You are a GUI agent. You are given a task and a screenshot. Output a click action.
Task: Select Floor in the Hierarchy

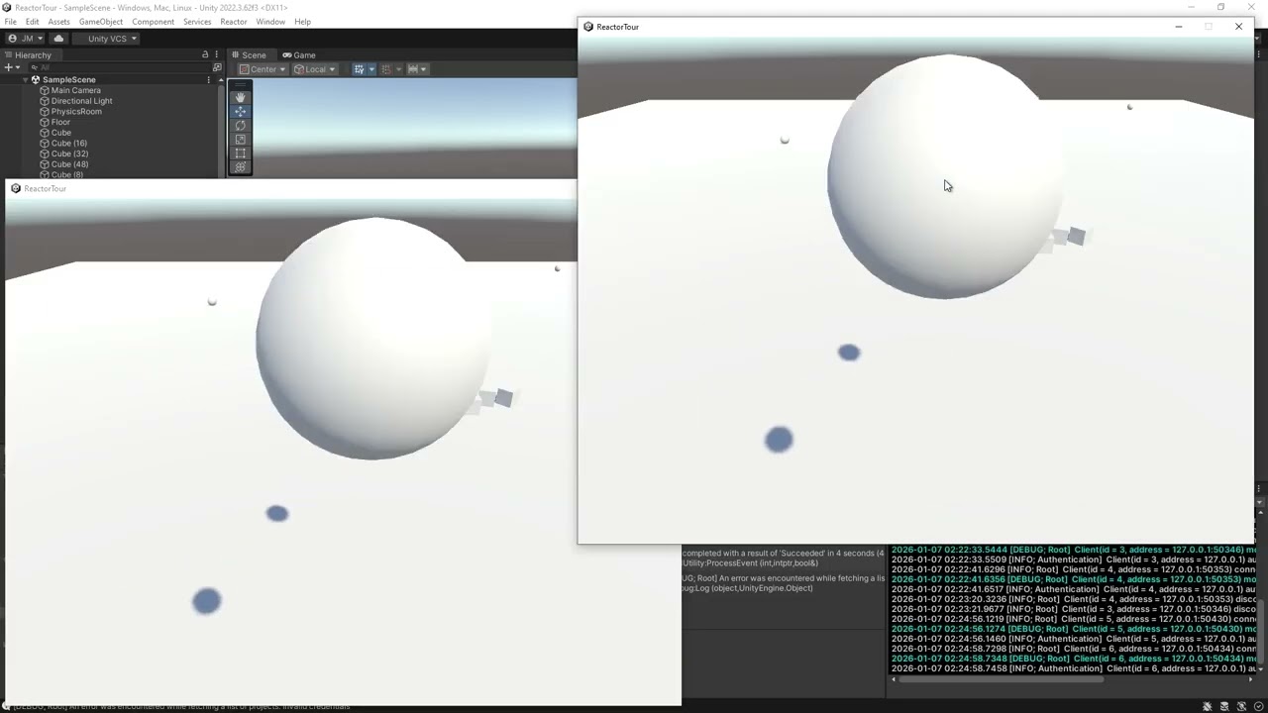tap(60, 122)
